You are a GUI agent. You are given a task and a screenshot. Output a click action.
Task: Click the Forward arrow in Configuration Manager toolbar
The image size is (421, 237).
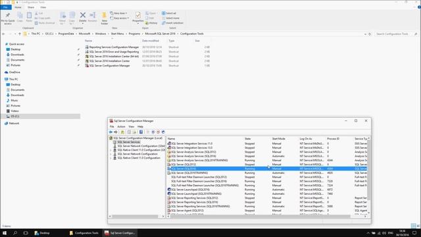click(116, 132)
